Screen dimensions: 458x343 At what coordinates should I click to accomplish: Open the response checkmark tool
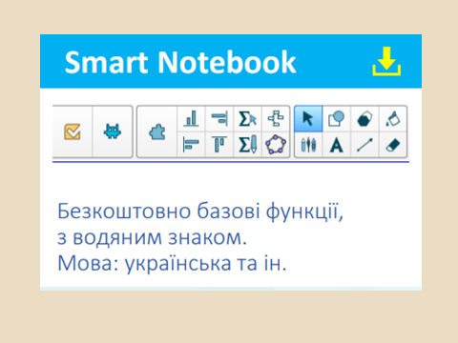pos(73,131)
